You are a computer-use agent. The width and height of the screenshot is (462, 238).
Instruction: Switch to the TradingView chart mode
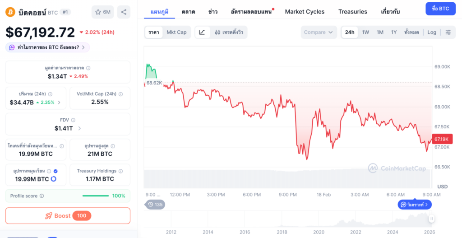(230, 32)
